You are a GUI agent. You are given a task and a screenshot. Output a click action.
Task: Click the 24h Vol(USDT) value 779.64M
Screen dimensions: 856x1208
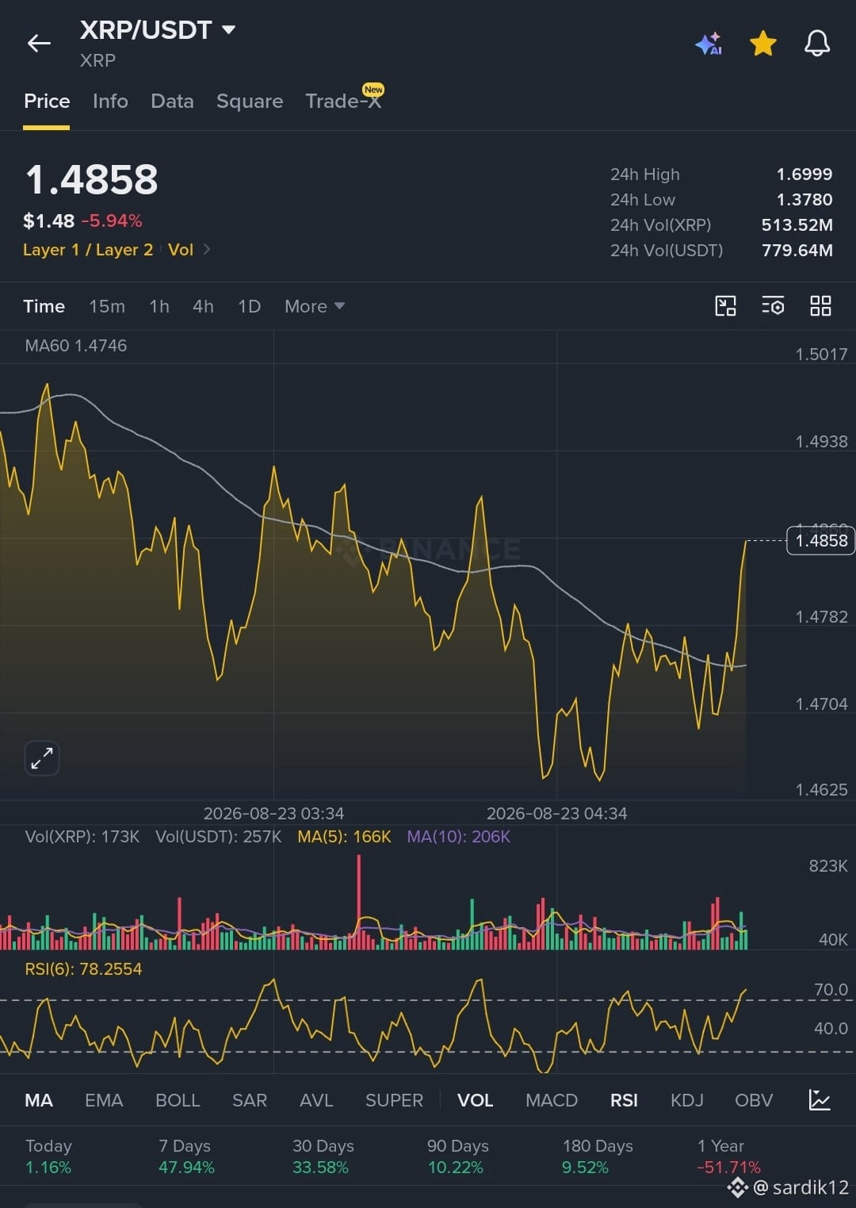pyautogui.click(x=797, y=251)
